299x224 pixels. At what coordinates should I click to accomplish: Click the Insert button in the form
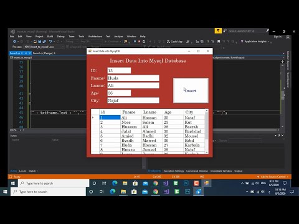(191, 90)
